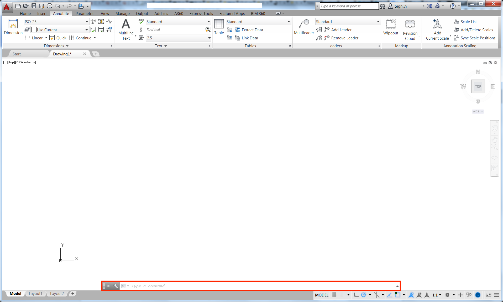Click the command line wrench customize icon

click(116, 286)
